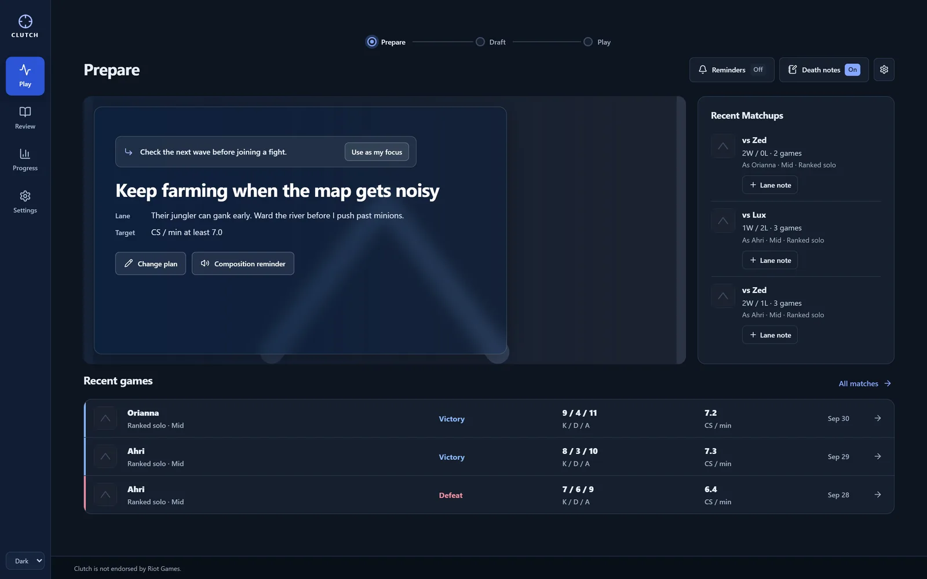The image size is (927, 579).
Task: Click the Clutch crosshair logo
Action: [x=25, y=22]
